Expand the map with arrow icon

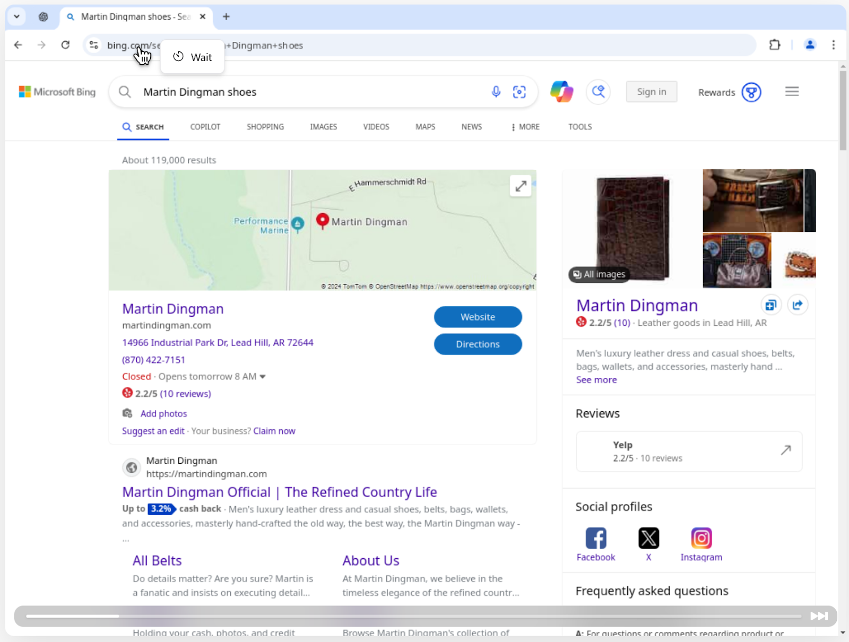(521, 186)
